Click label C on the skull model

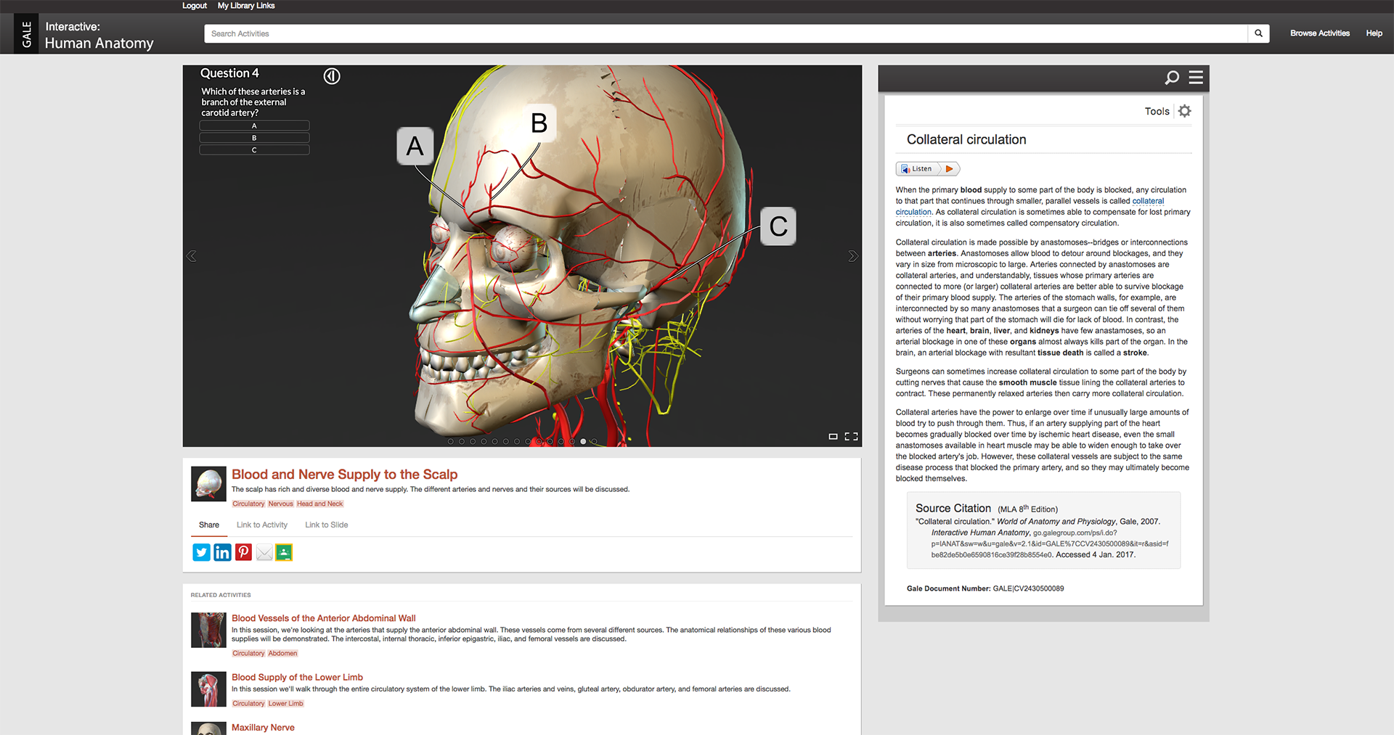778,226
